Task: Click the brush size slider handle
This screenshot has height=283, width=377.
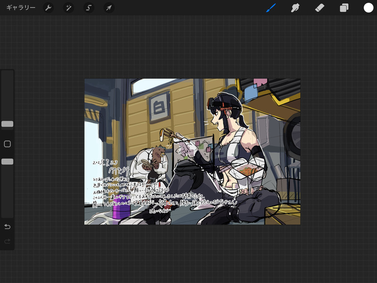Action: 8,124
